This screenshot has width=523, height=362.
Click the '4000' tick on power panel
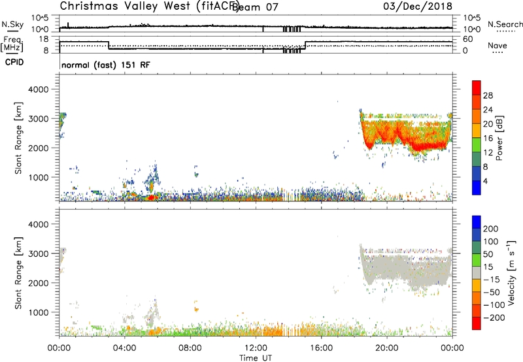tap(39, 90)
